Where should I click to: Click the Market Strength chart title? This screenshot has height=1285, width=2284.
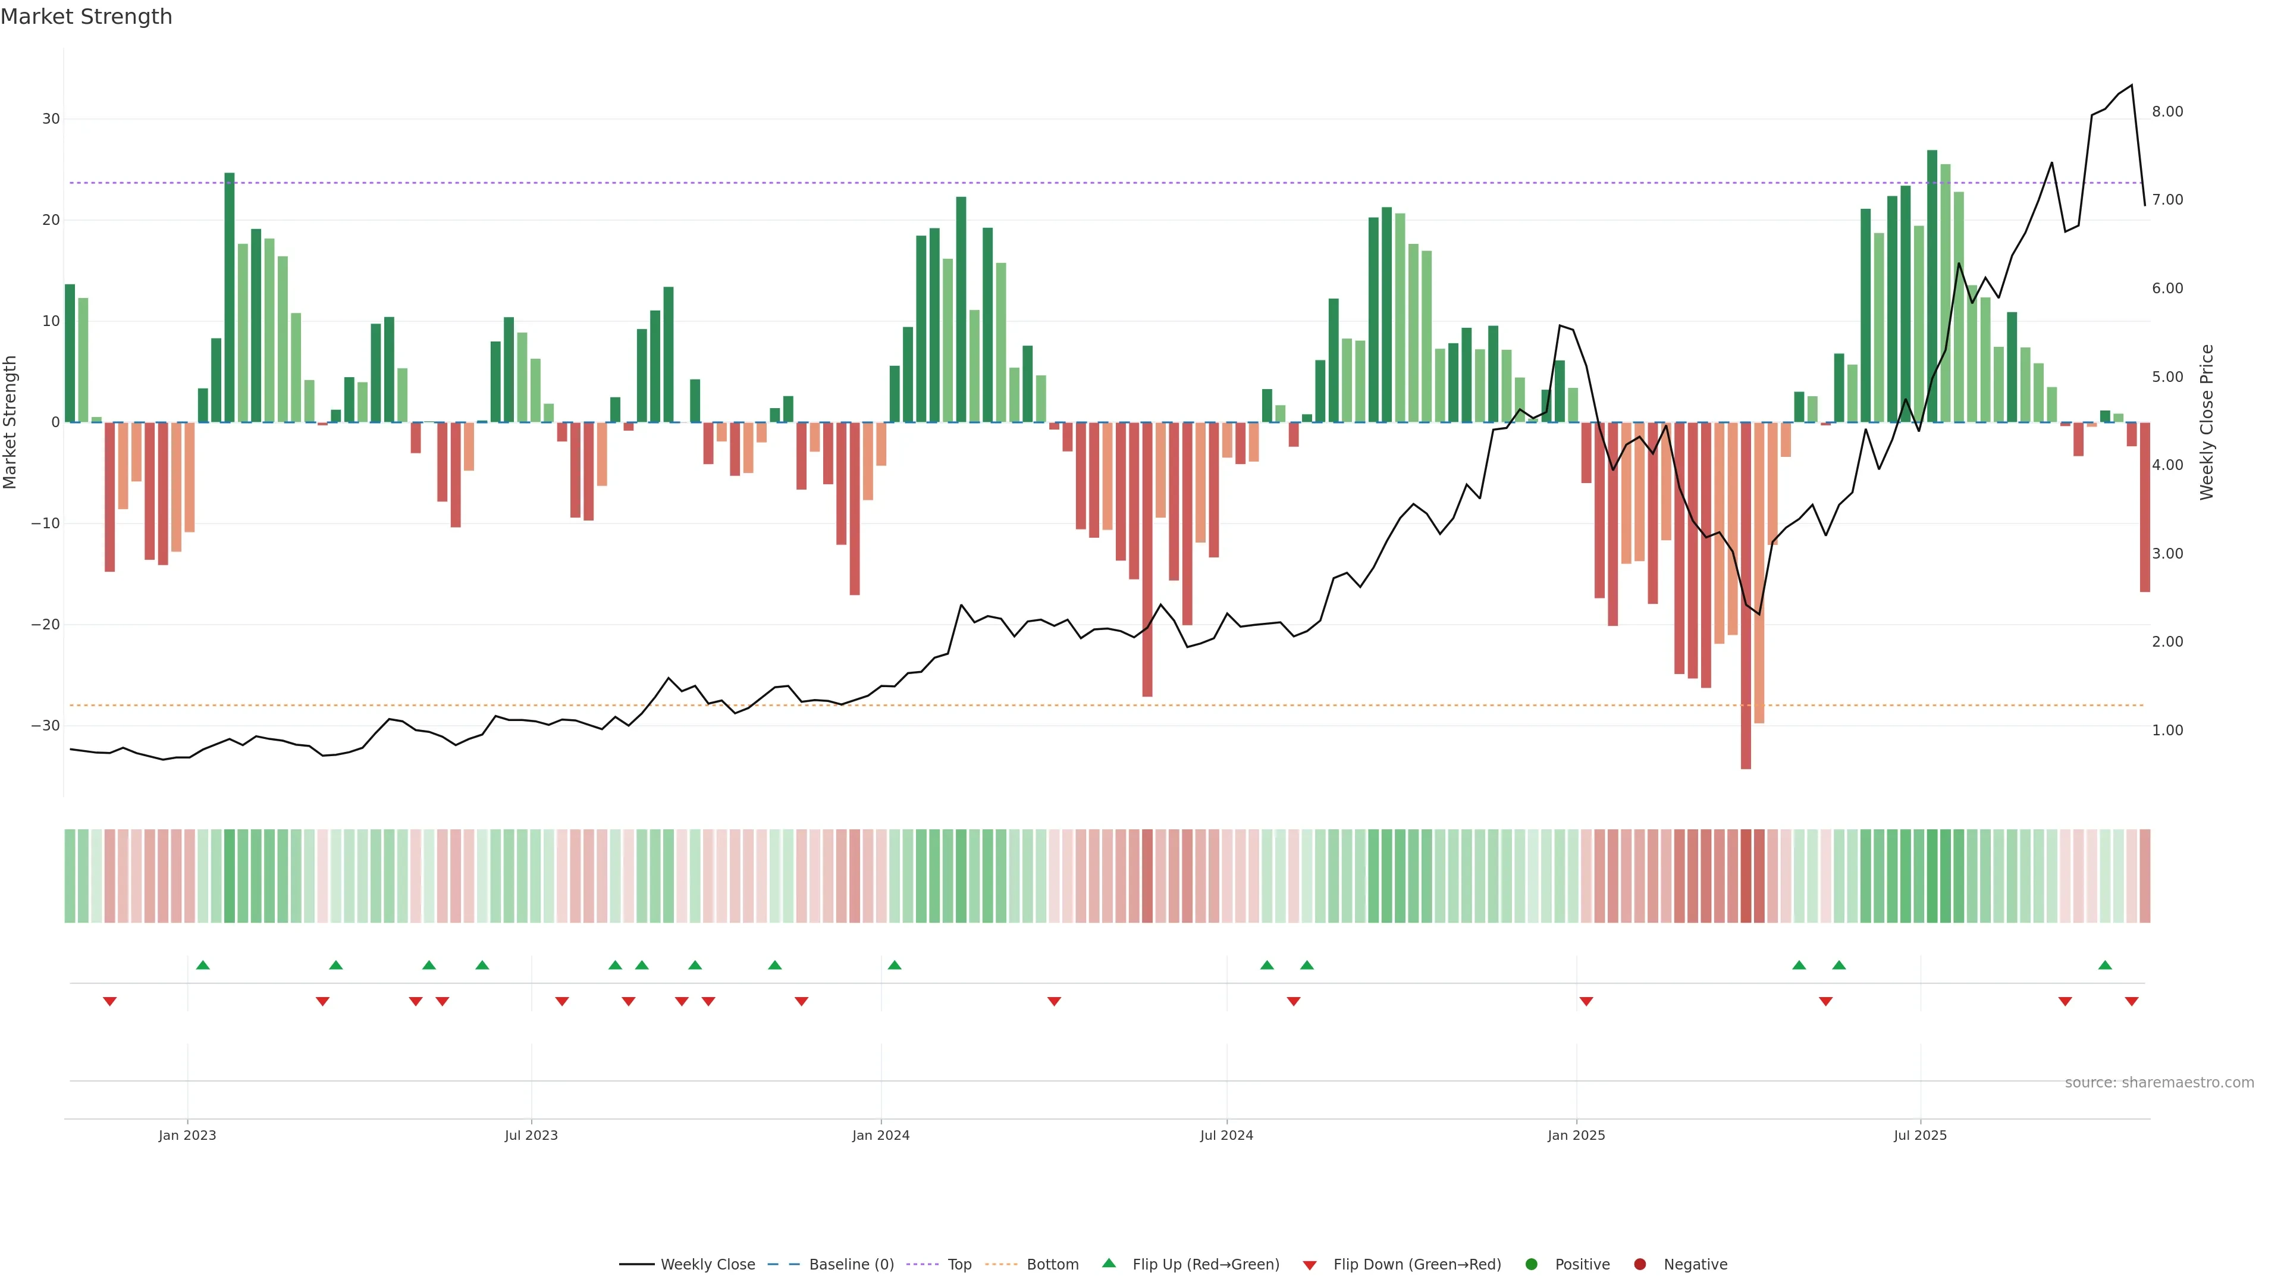(x=86, y=17)
